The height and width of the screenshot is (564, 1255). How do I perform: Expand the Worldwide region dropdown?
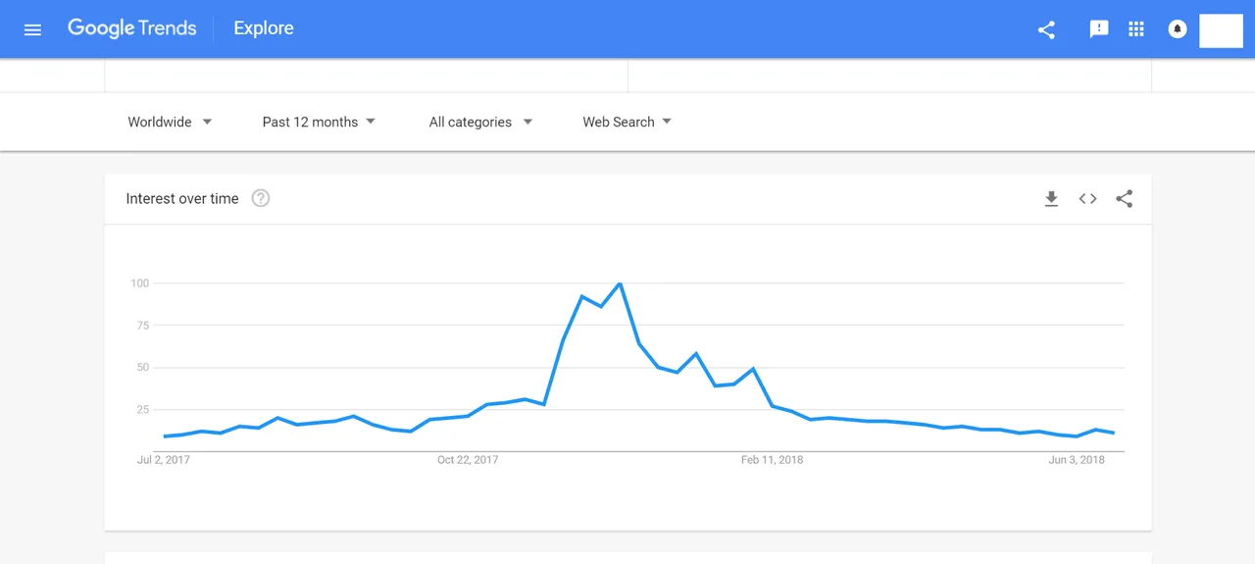(170, 122)
